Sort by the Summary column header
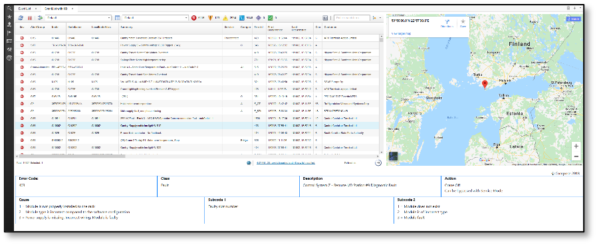The height and width of the screenshot is (245, 597). (x=170, y=27)
